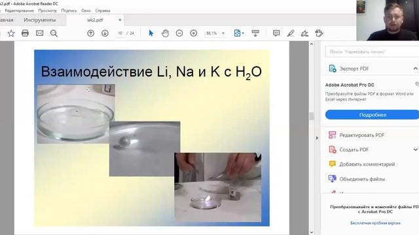Bookmark the file with the star icon
419x235 pixels.
(11, 33)
